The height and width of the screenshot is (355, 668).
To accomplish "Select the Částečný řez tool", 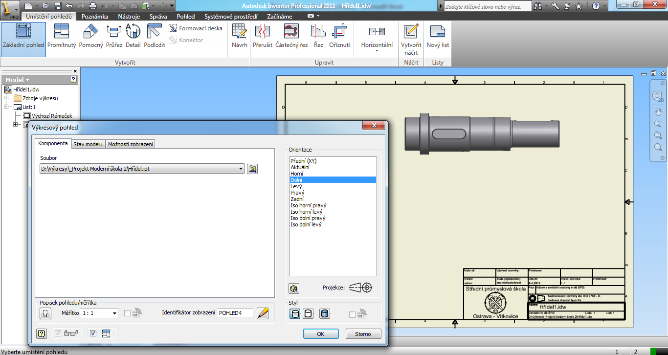I will [291, 36].
